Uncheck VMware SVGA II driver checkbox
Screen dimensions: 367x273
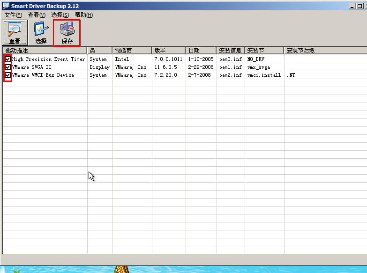click(7, 67)
